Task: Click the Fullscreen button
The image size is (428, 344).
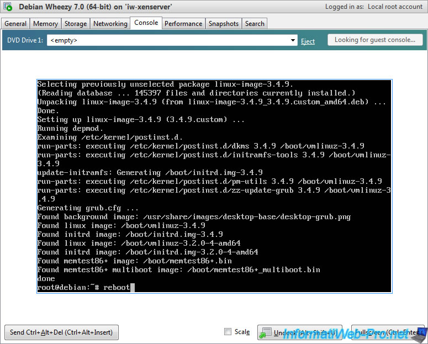Action: tap(388, 332)
